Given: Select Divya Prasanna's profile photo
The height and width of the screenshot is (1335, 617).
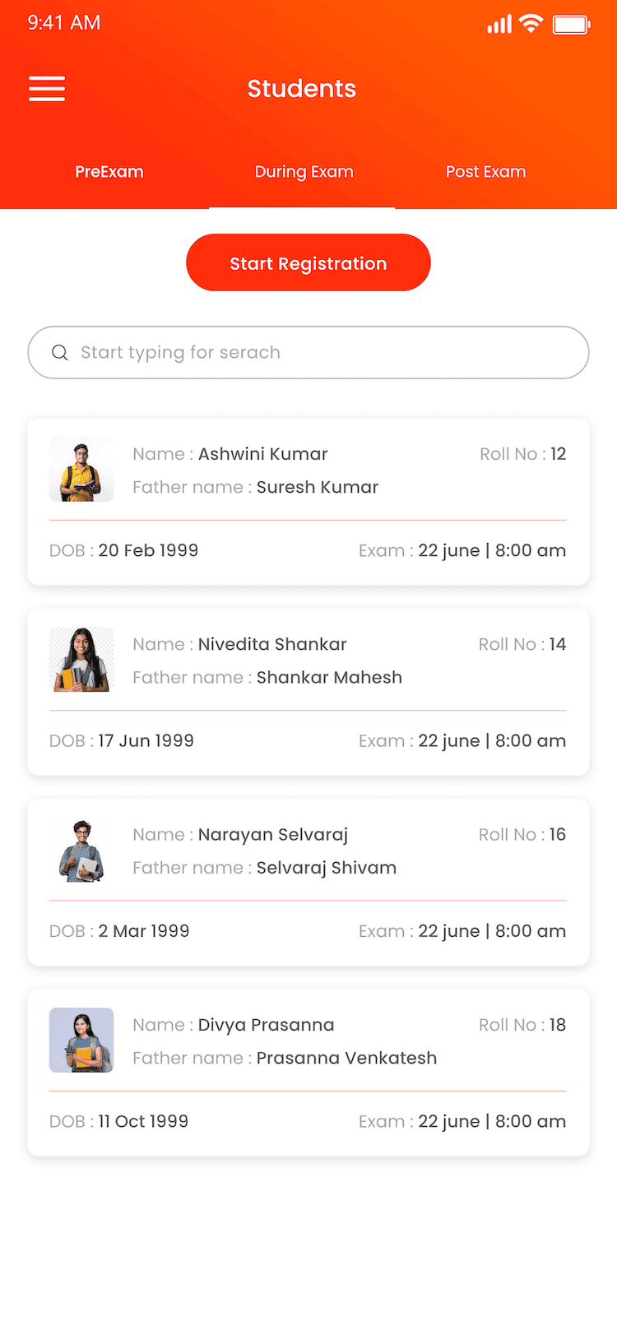Looking at the screenshot, I should 81,1041.
